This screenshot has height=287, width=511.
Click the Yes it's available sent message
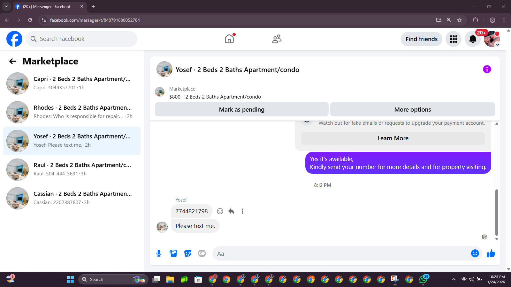[398, 163]
